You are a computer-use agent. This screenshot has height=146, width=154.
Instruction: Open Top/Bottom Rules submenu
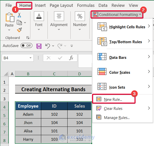click(123, 42)
